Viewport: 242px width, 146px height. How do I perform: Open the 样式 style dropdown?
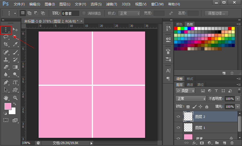pos(129,14)
